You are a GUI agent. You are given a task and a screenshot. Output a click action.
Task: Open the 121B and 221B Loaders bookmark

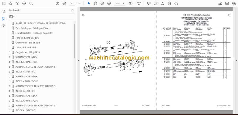coord(27,38)
